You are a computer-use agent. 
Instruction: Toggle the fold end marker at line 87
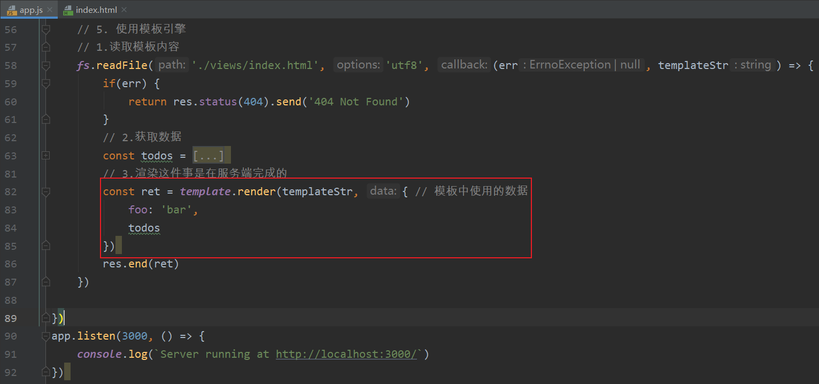coord(46,282)
